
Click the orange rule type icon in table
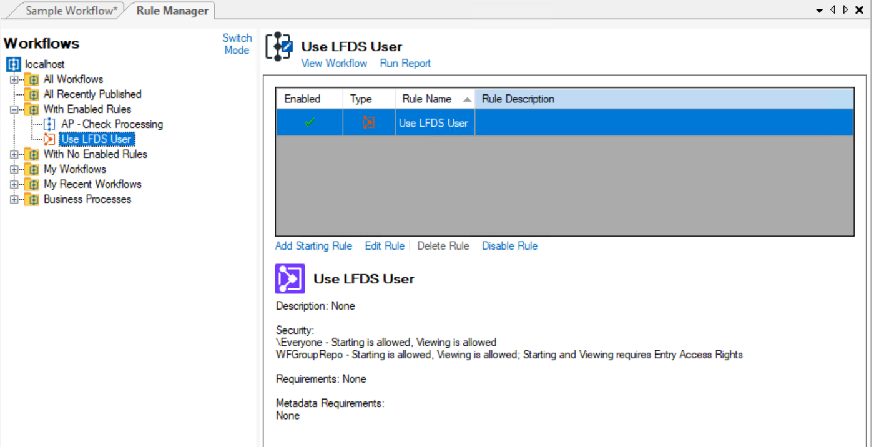(x=368, y=123)
